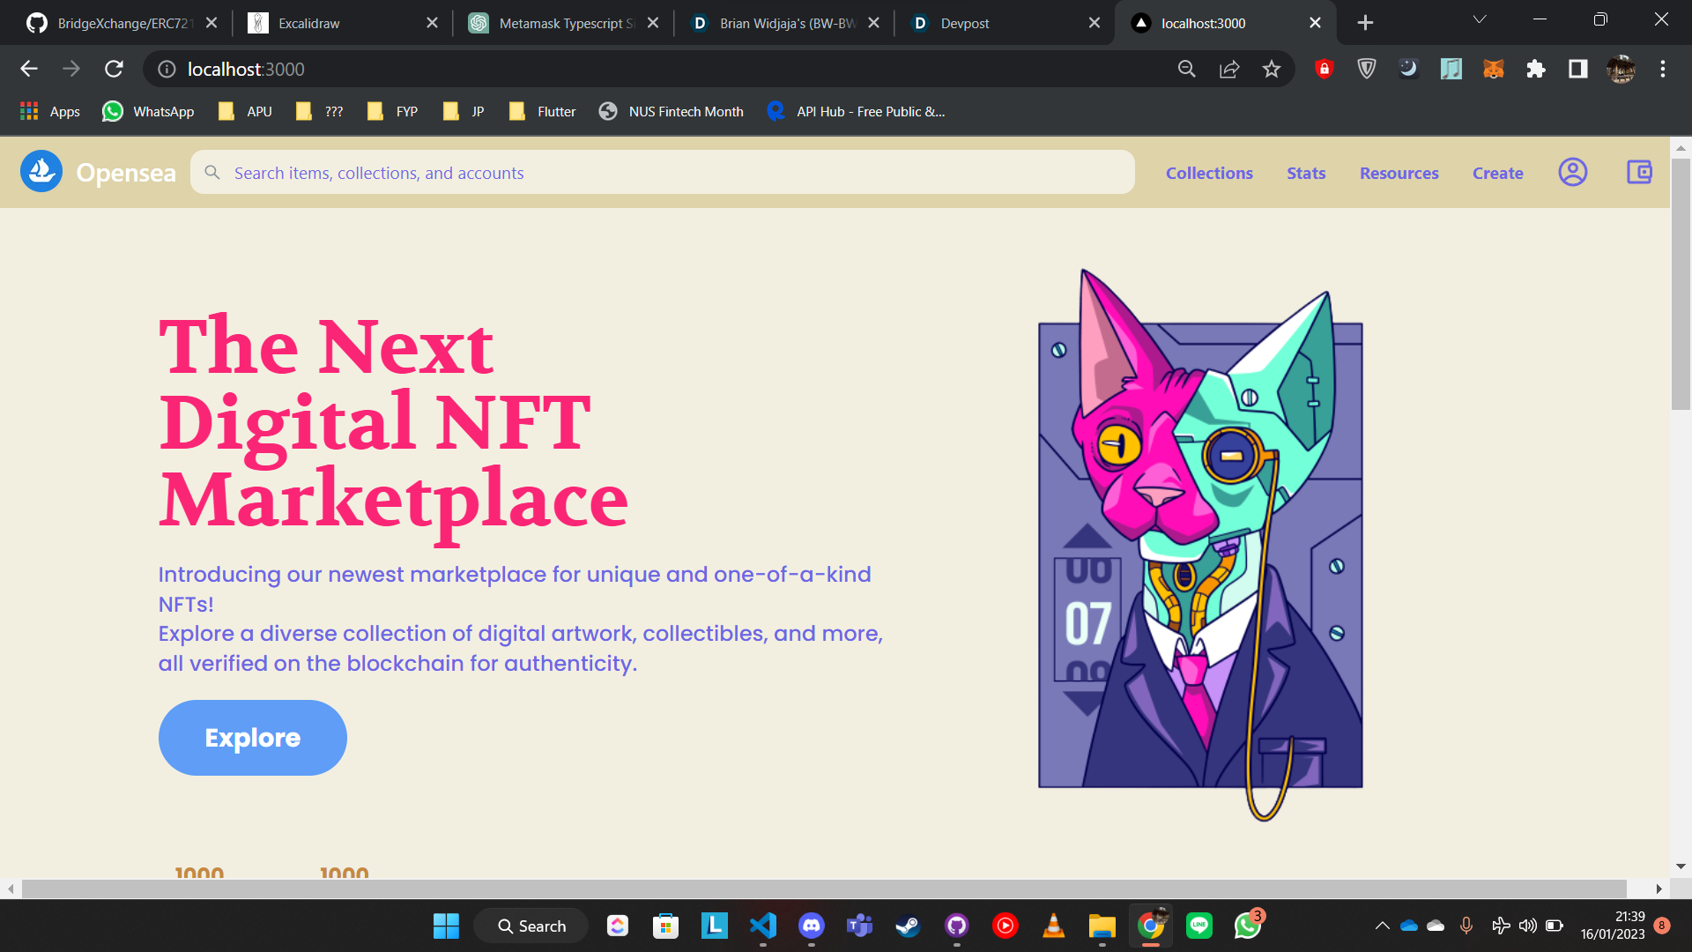
Task: Toggle the browser side panel button
Action: tap(1577, 69)
